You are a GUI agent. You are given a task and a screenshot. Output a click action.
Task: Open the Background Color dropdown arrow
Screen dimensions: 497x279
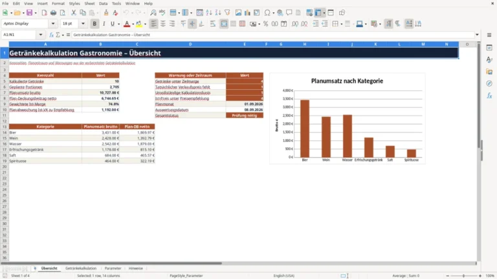tap(145, 24)
